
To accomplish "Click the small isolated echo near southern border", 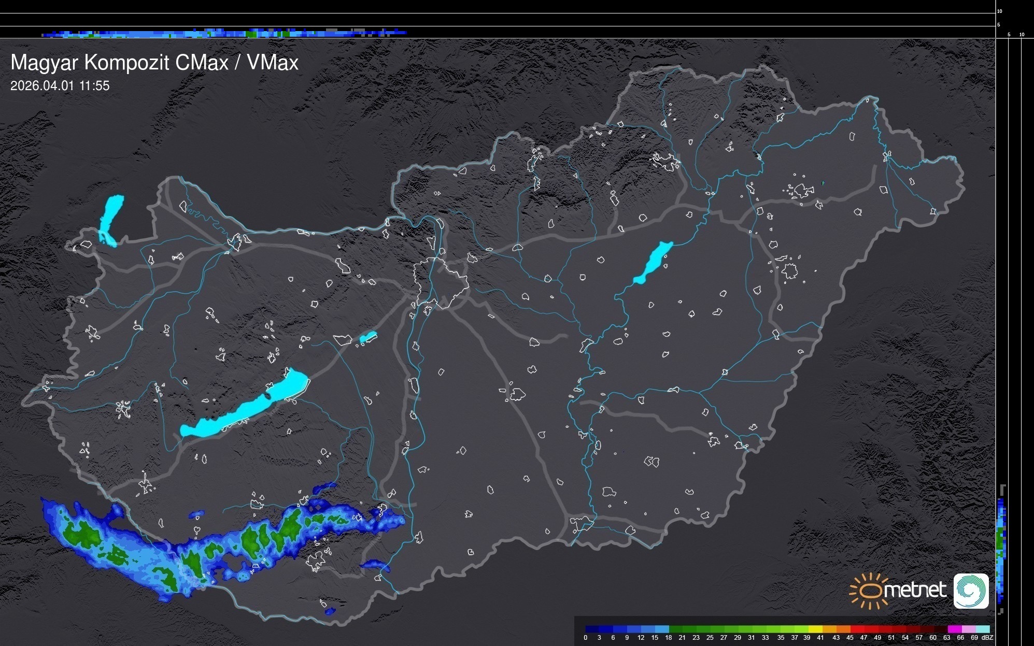I will pyautogui.click(x=330, y=611).
